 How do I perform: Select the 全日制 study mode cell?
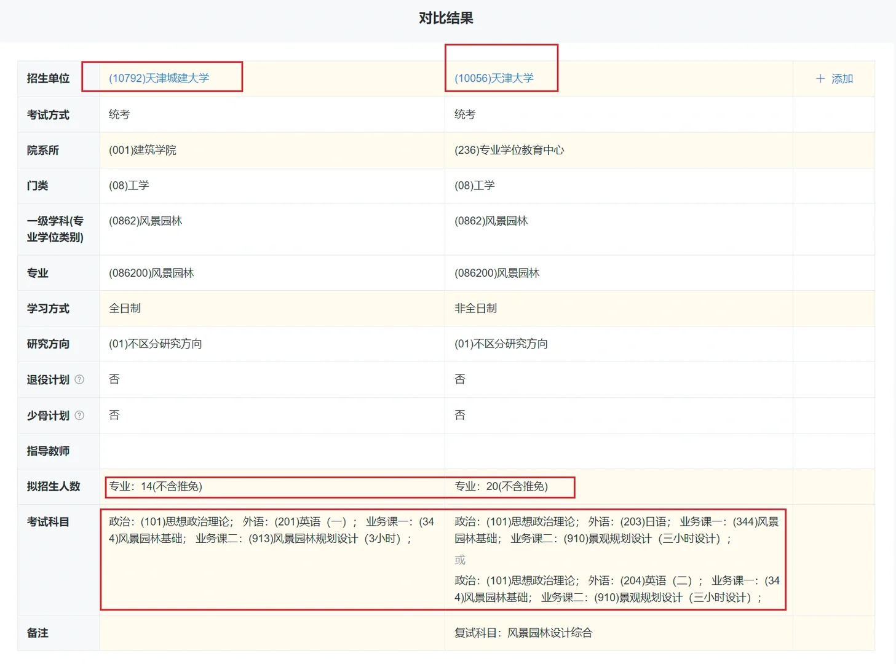point(125,308)
